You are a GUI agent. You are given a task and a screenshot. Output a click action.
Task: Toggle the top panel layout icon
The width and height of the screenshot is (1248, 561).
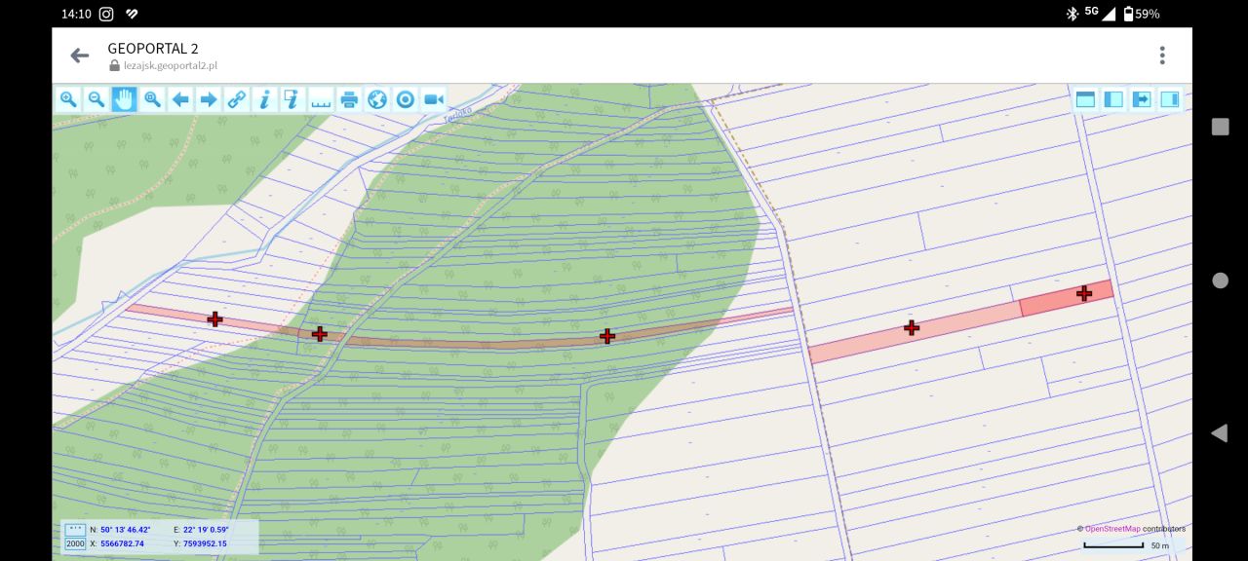pos(1085,99)
